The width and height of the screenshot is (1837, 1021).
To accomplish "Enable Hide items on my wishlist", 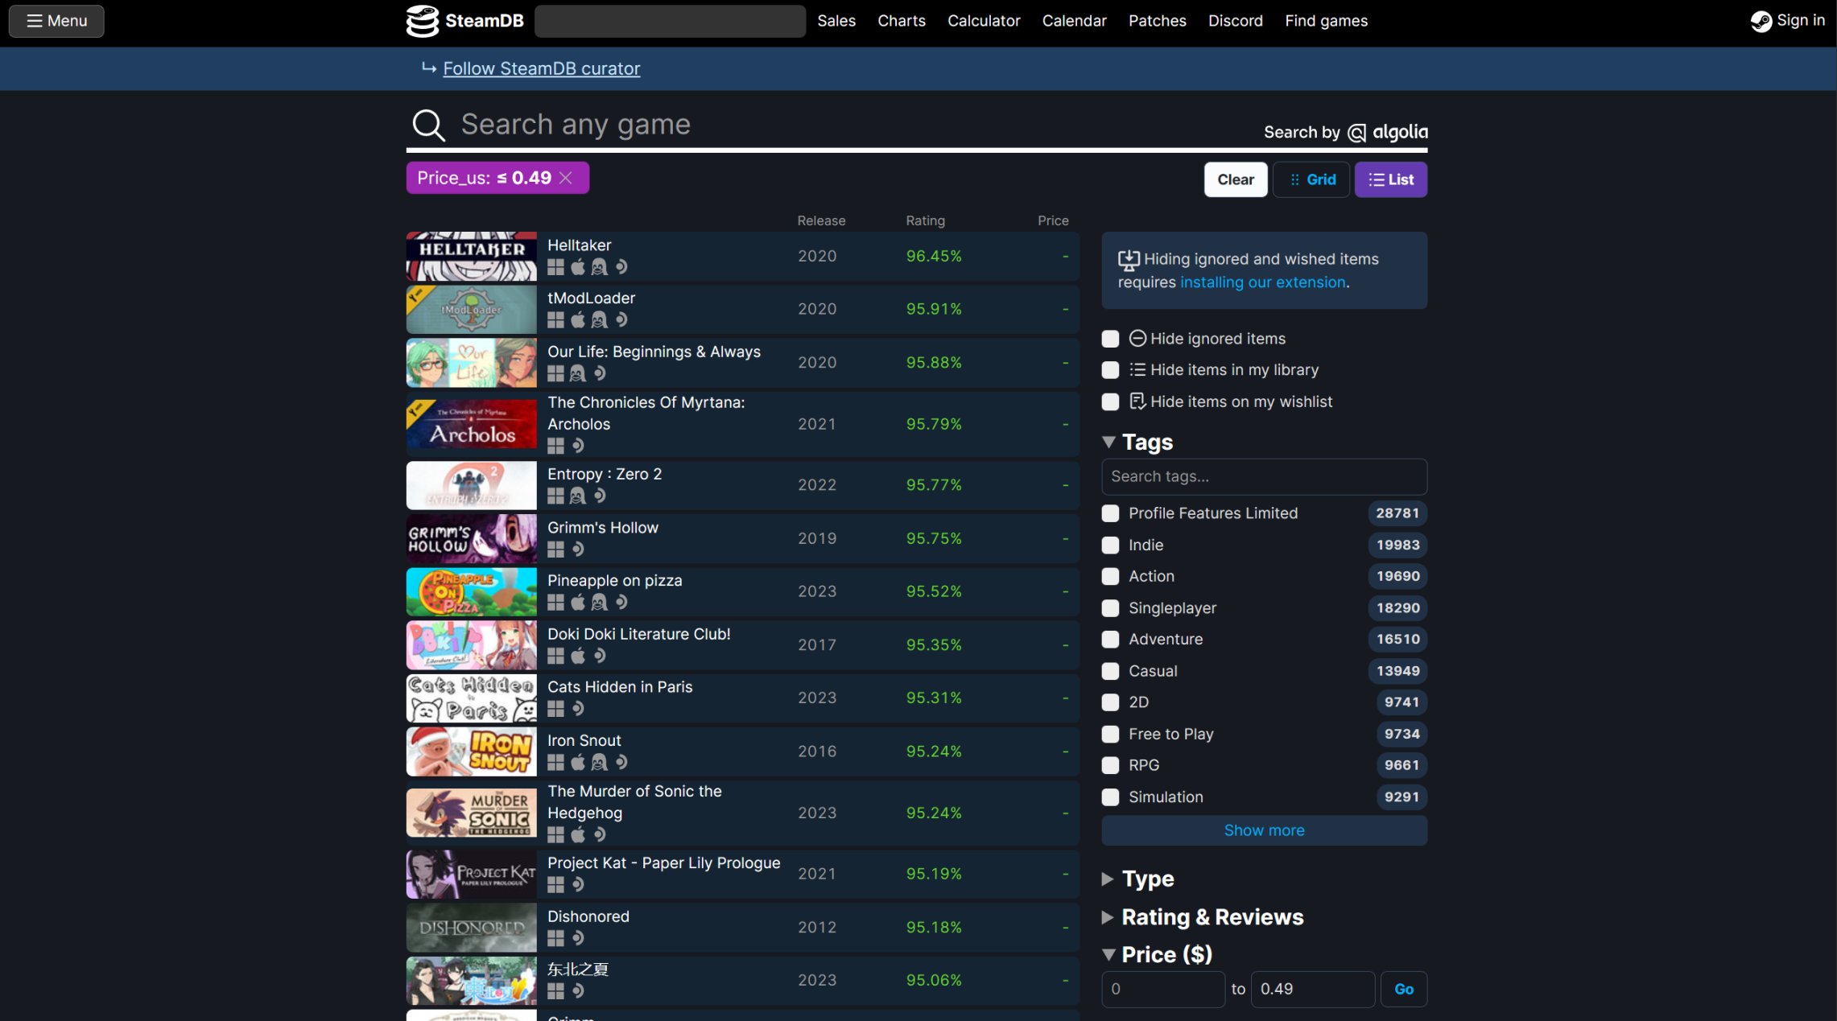I will [1110, 401].
